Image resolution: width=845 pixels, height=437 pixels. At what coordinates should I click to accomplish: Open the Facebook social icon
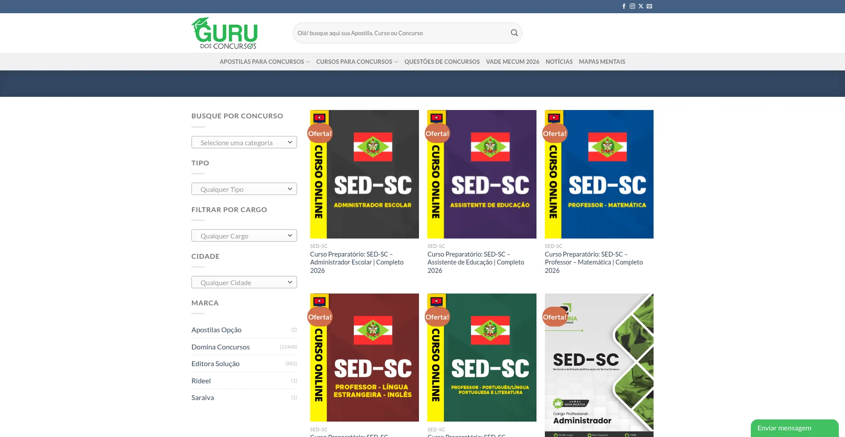click(624, 6)
